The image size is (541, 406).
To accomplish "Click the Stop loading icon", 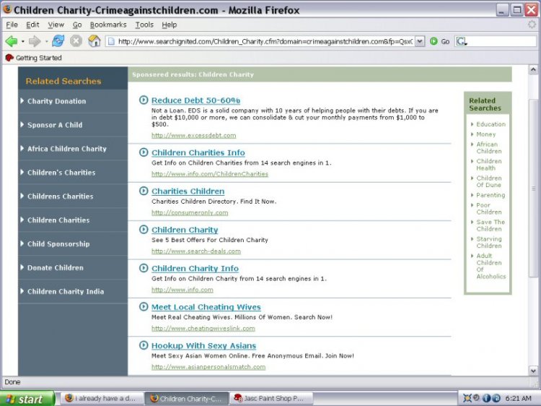I will coord(76,41).
